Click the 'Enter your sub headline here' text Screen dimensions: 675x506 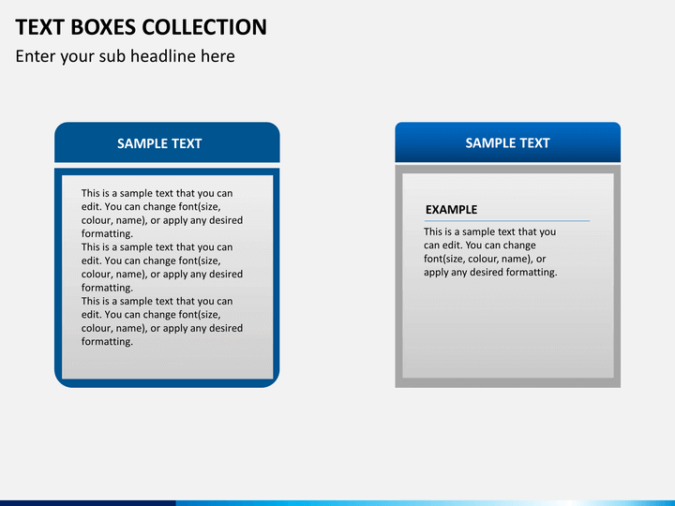(x=126, y=56)
